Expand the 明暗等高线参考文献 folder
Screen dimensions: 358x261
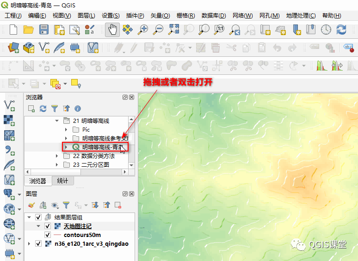(x=66, y=139)
